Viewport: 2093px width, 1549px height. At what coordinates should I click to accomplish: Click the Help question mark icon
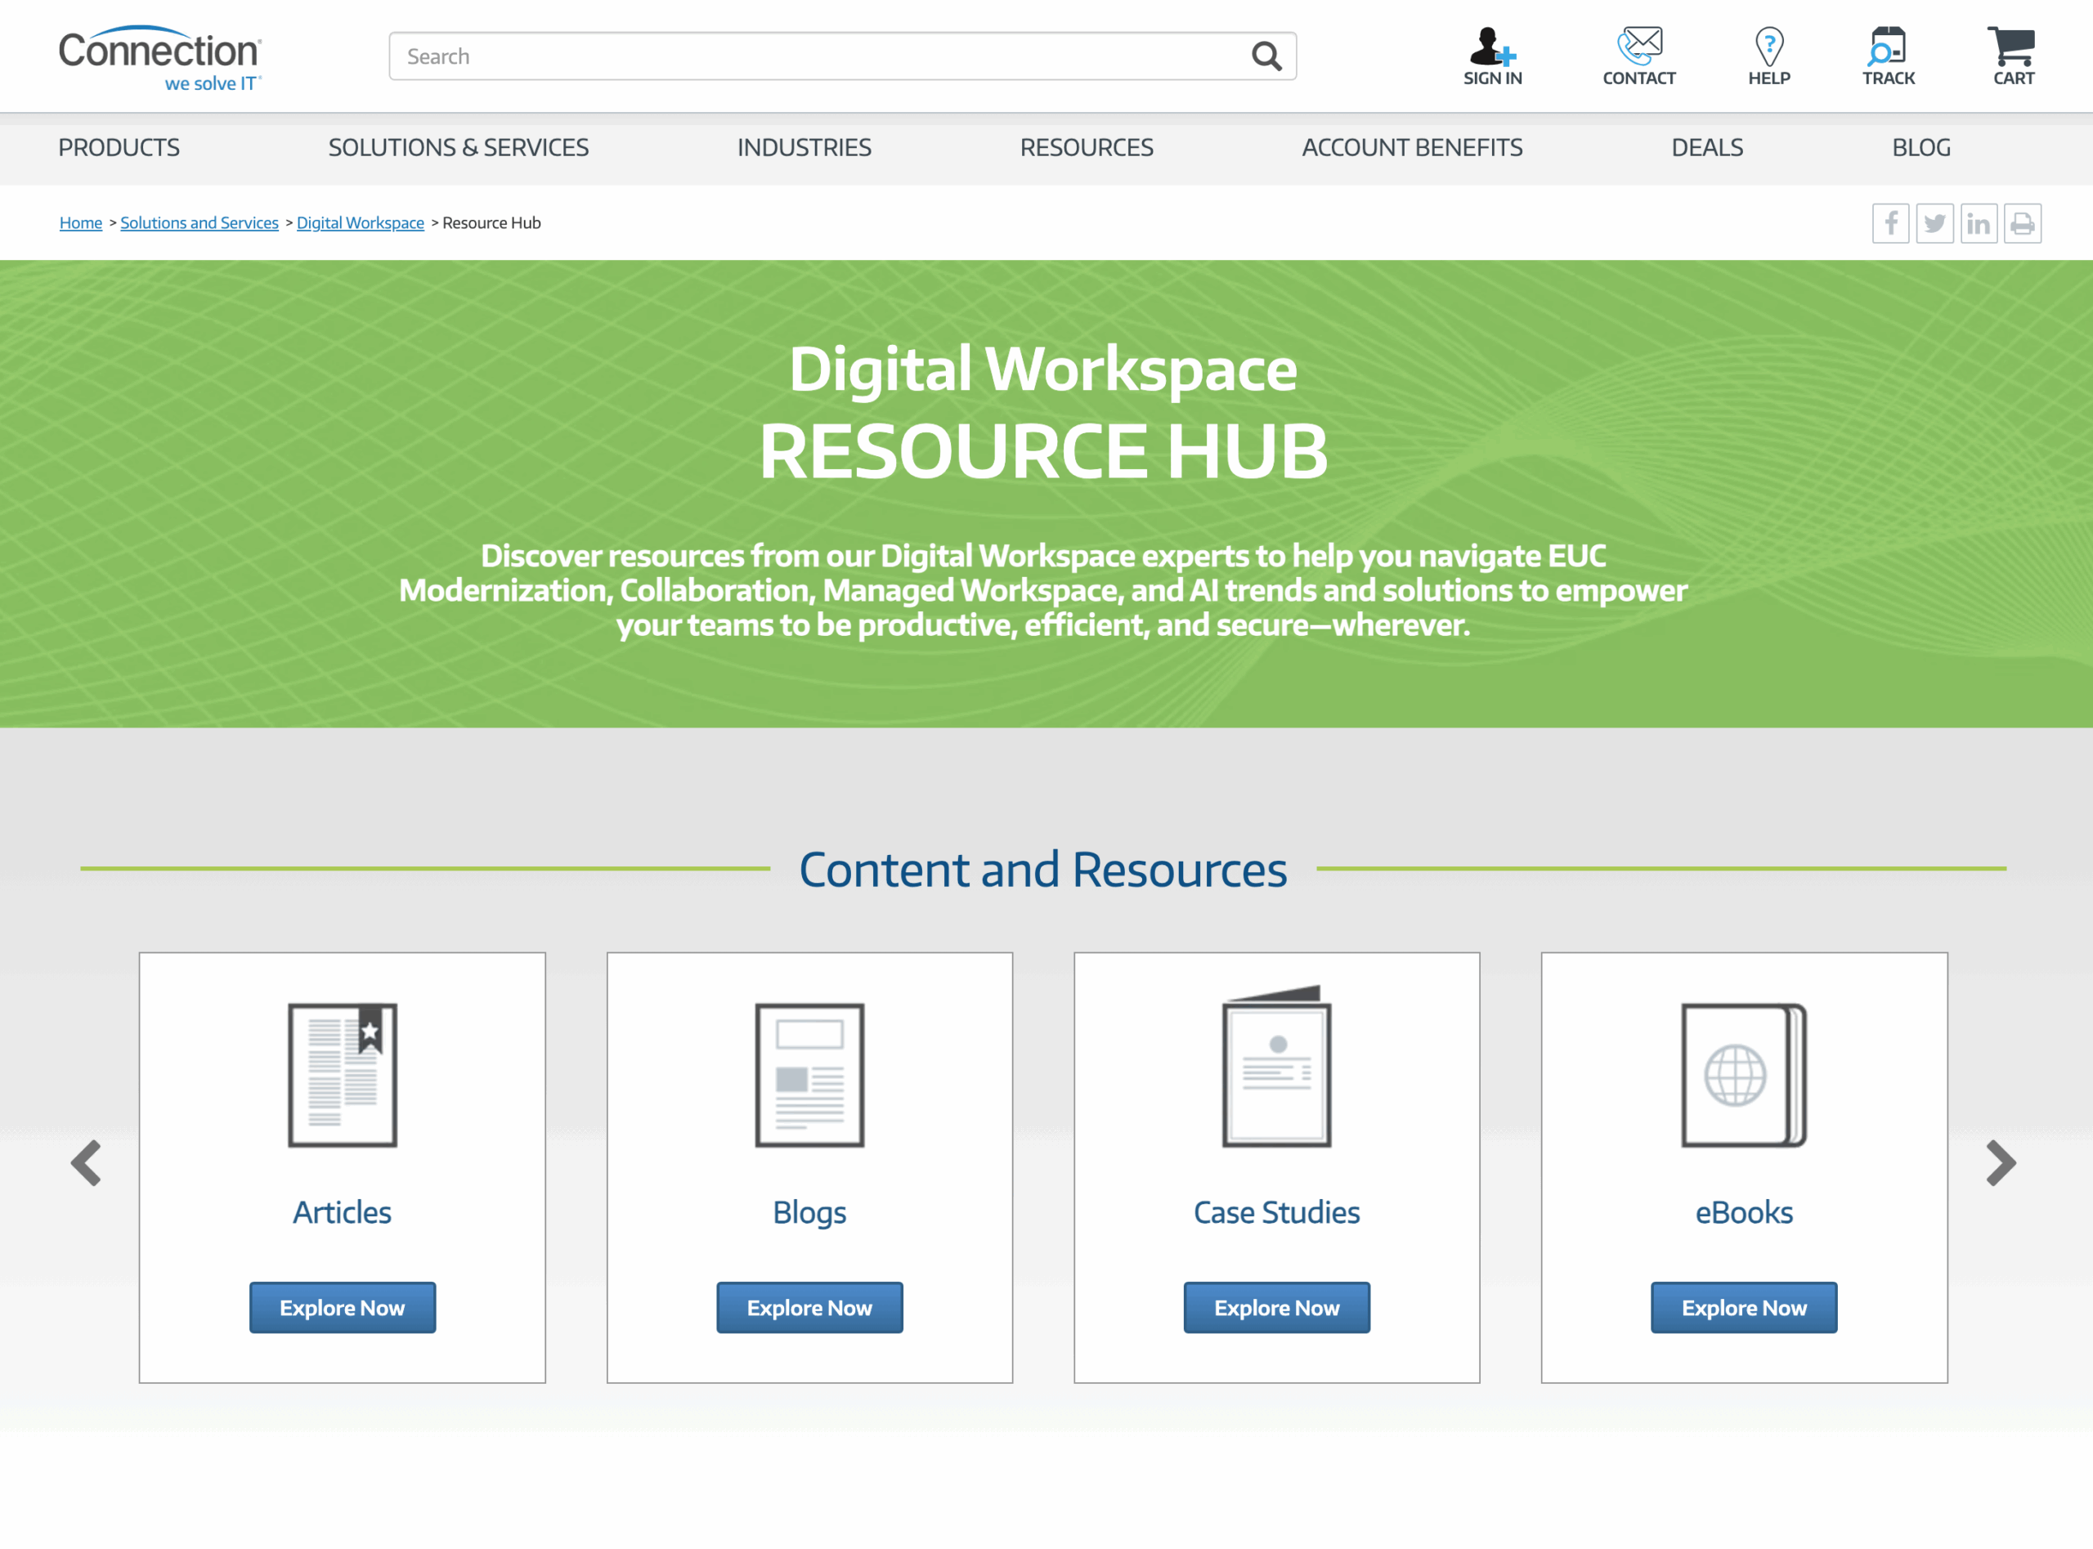click(1768, 45)
